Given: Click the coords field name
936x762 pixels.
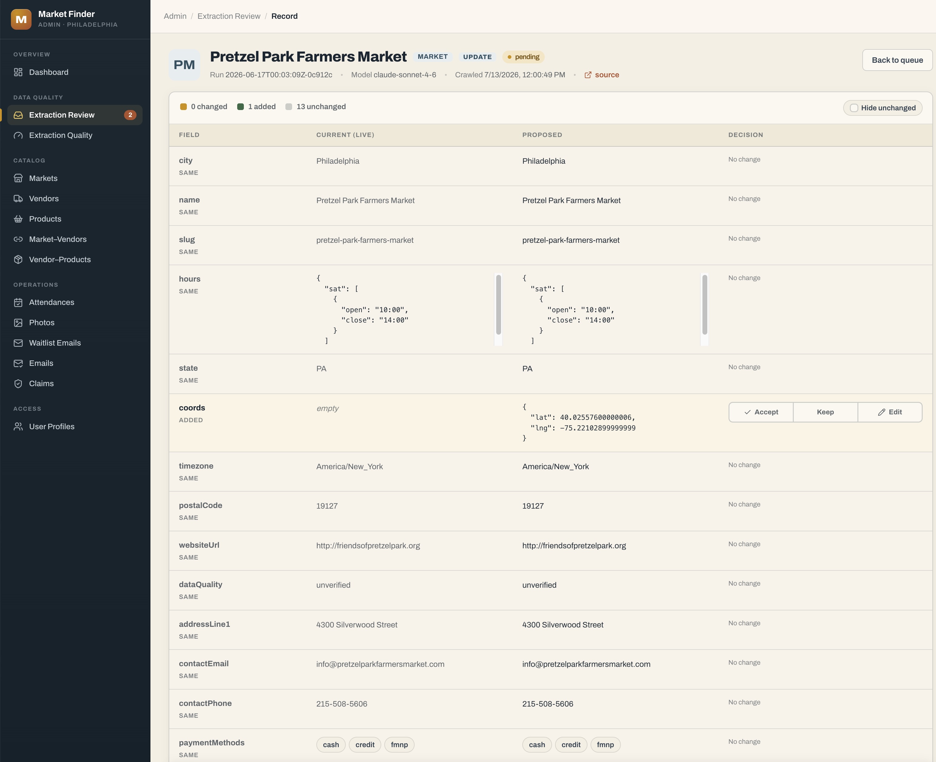Looking at the screenshot, I should pos(192,408).
